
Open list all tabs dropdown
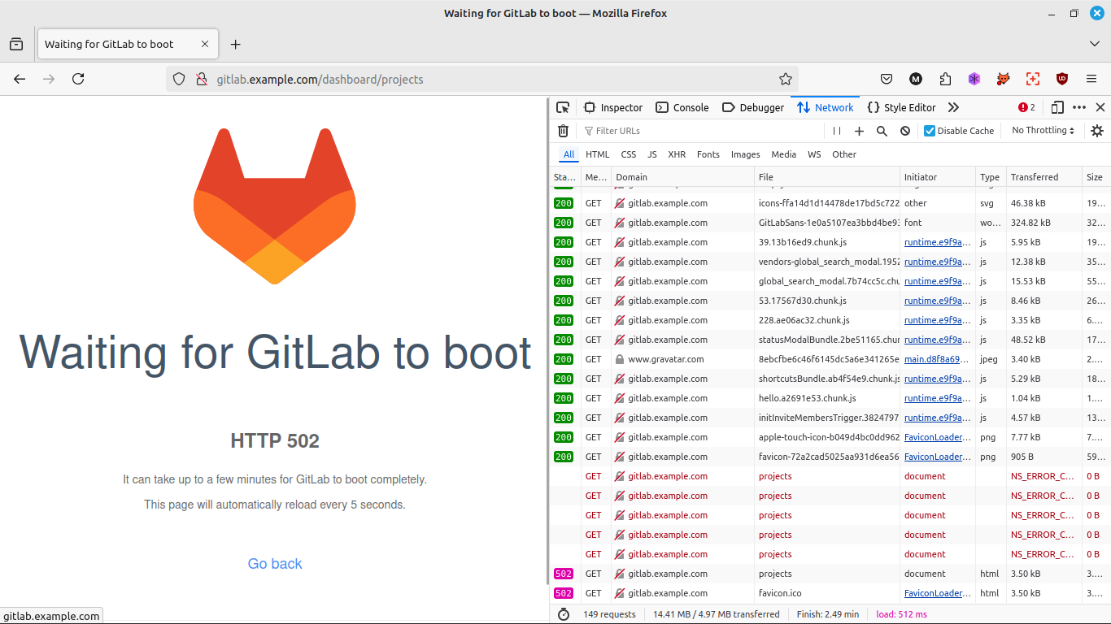1094,44
